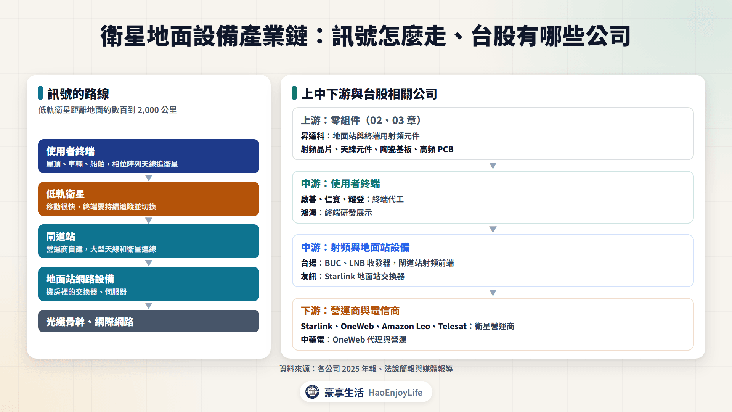Screen dimensions: 732x412
Task: Click the 啟碁、仁寶、耀登：終端代工 line
Action: [x=352, y=199]
